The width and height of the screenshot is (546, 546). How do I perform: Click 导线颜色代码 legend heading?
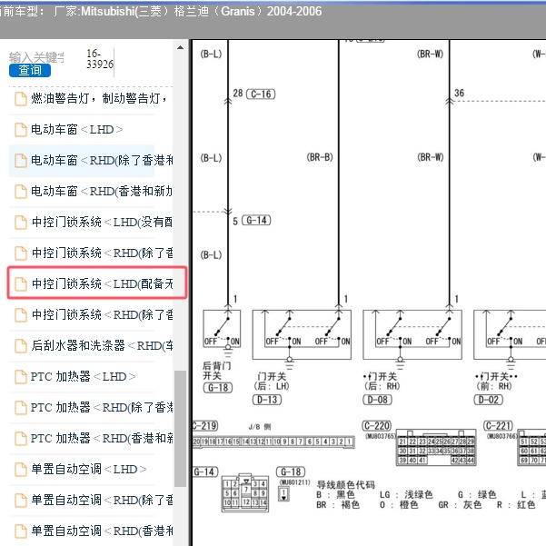(345, 485)
